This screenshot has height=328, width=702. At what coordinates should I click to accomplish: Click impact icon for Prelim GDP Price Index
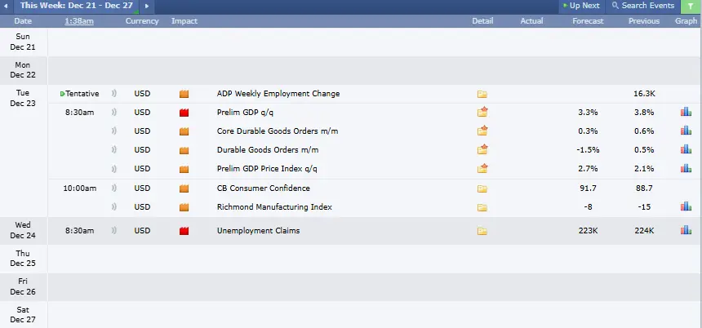(x=184, y=169)
